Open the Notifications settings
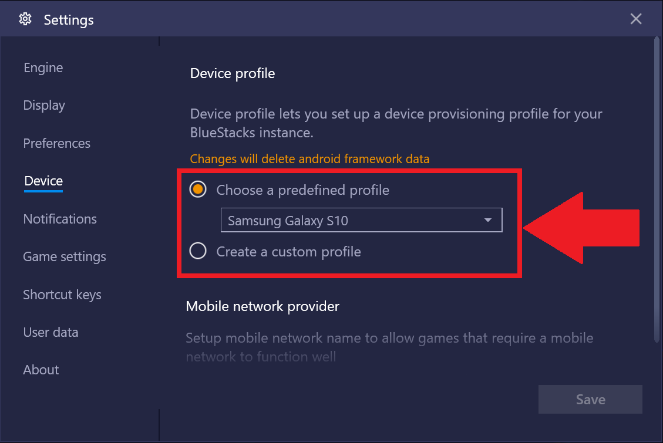Image resolution: width=663 pixels, height=443 pixels. coord(60,219)
